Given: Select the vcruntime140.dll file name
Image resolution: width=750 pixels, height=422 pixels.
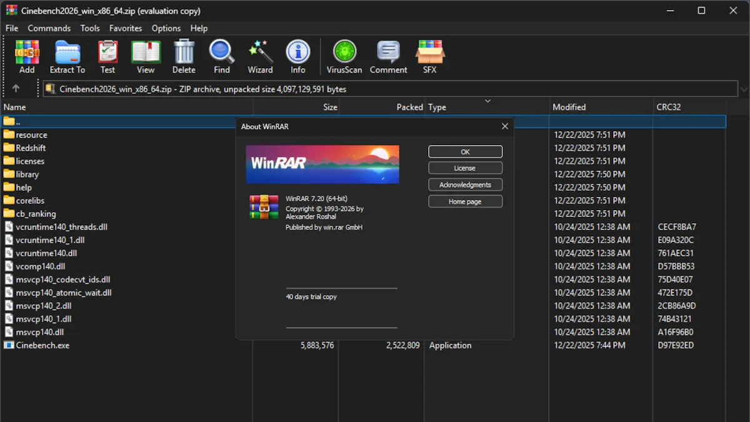Looking at the screenshot, I should [x=46, y=253].
